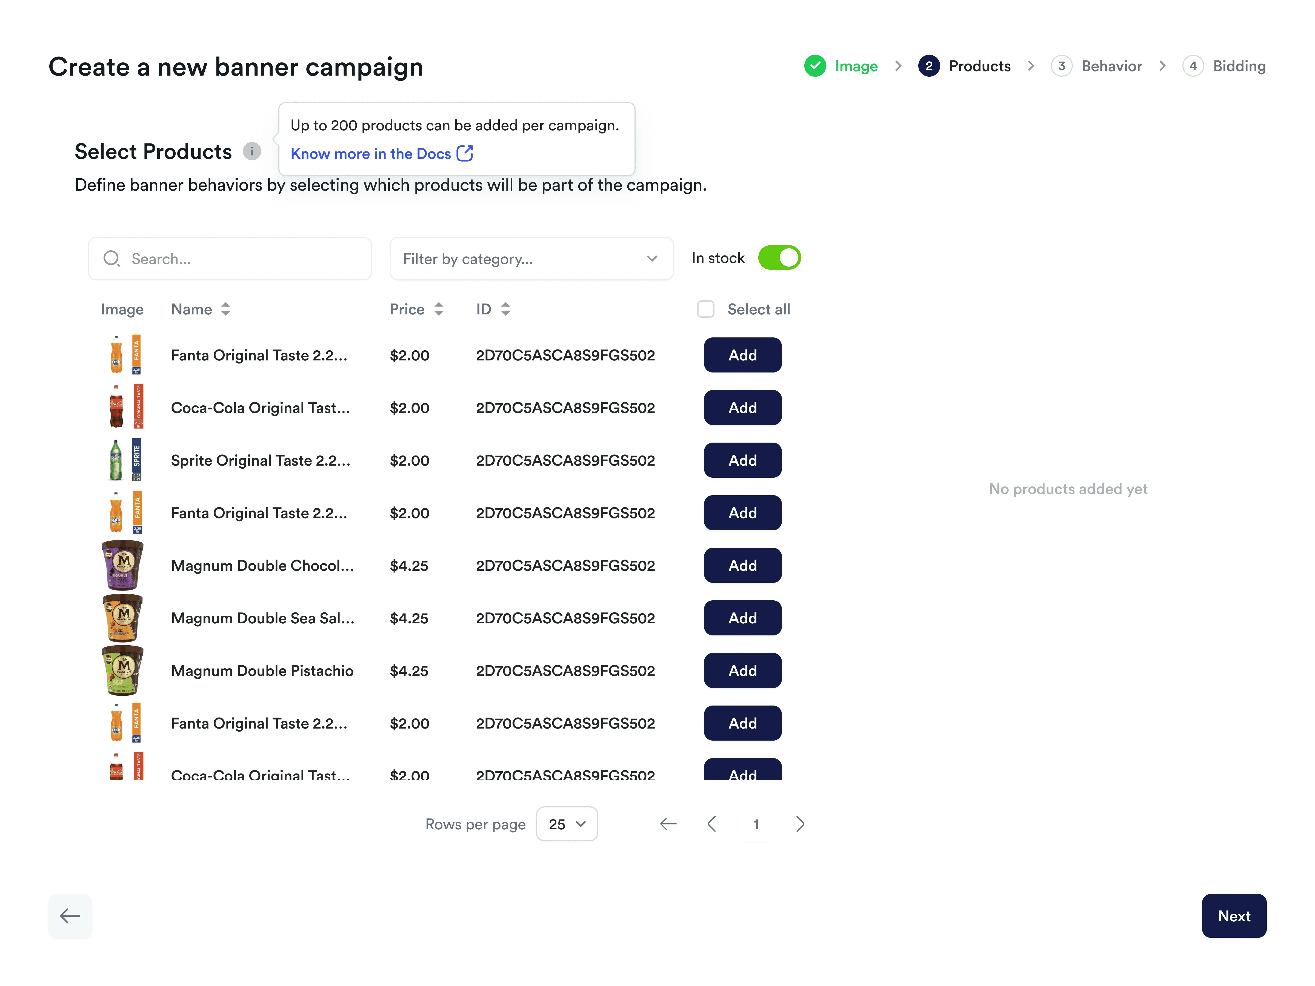Click the search magnifier icon
The width and height of the screenshot is (1315, 986).
pyautogui.click(x=112, y=259)
